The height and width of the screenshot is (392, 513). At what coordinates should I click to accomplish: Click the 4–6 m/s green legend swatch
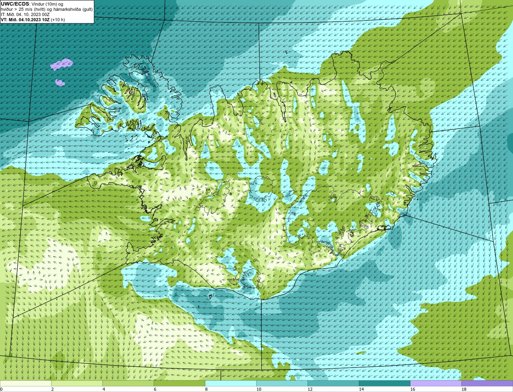(x=128, y=384)
